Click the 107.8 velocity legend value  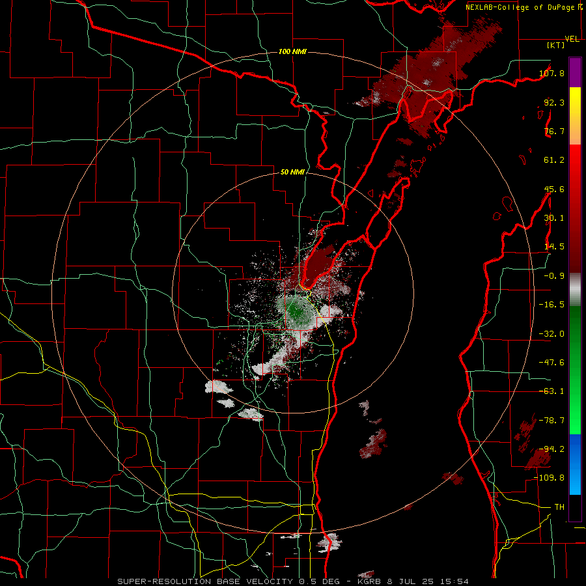coord(551,73)
